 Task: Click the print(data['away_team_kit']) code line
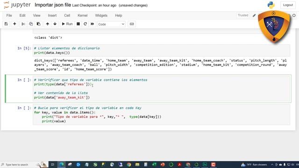pyautogui.click(x=62, y=98)
